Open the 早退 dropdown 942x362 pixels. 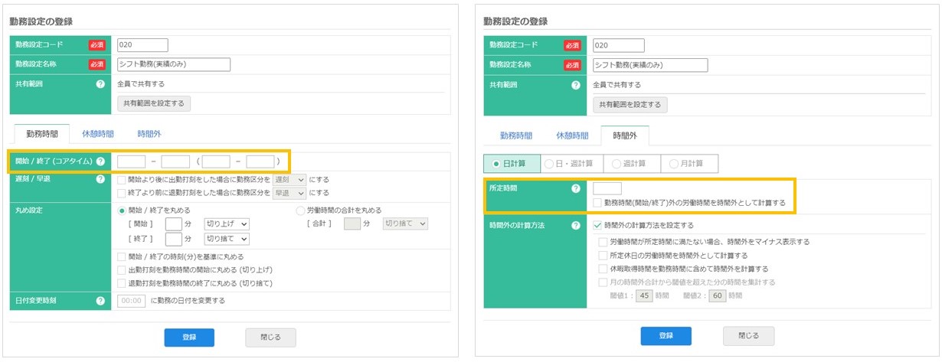(289, 193)
